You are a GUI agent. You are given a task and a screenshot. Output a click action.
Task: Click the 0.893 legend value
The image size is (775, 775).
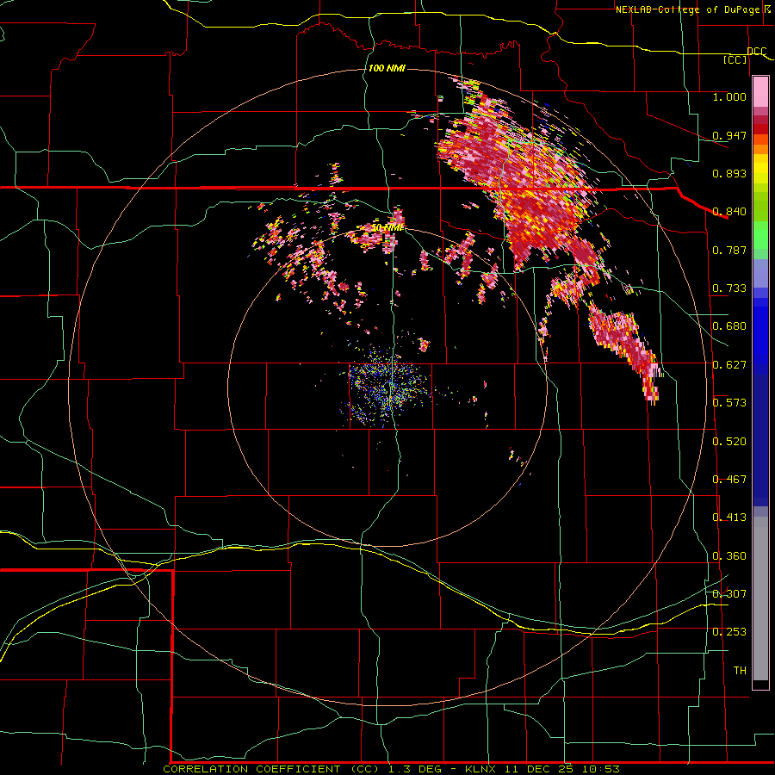click(729, 173)
